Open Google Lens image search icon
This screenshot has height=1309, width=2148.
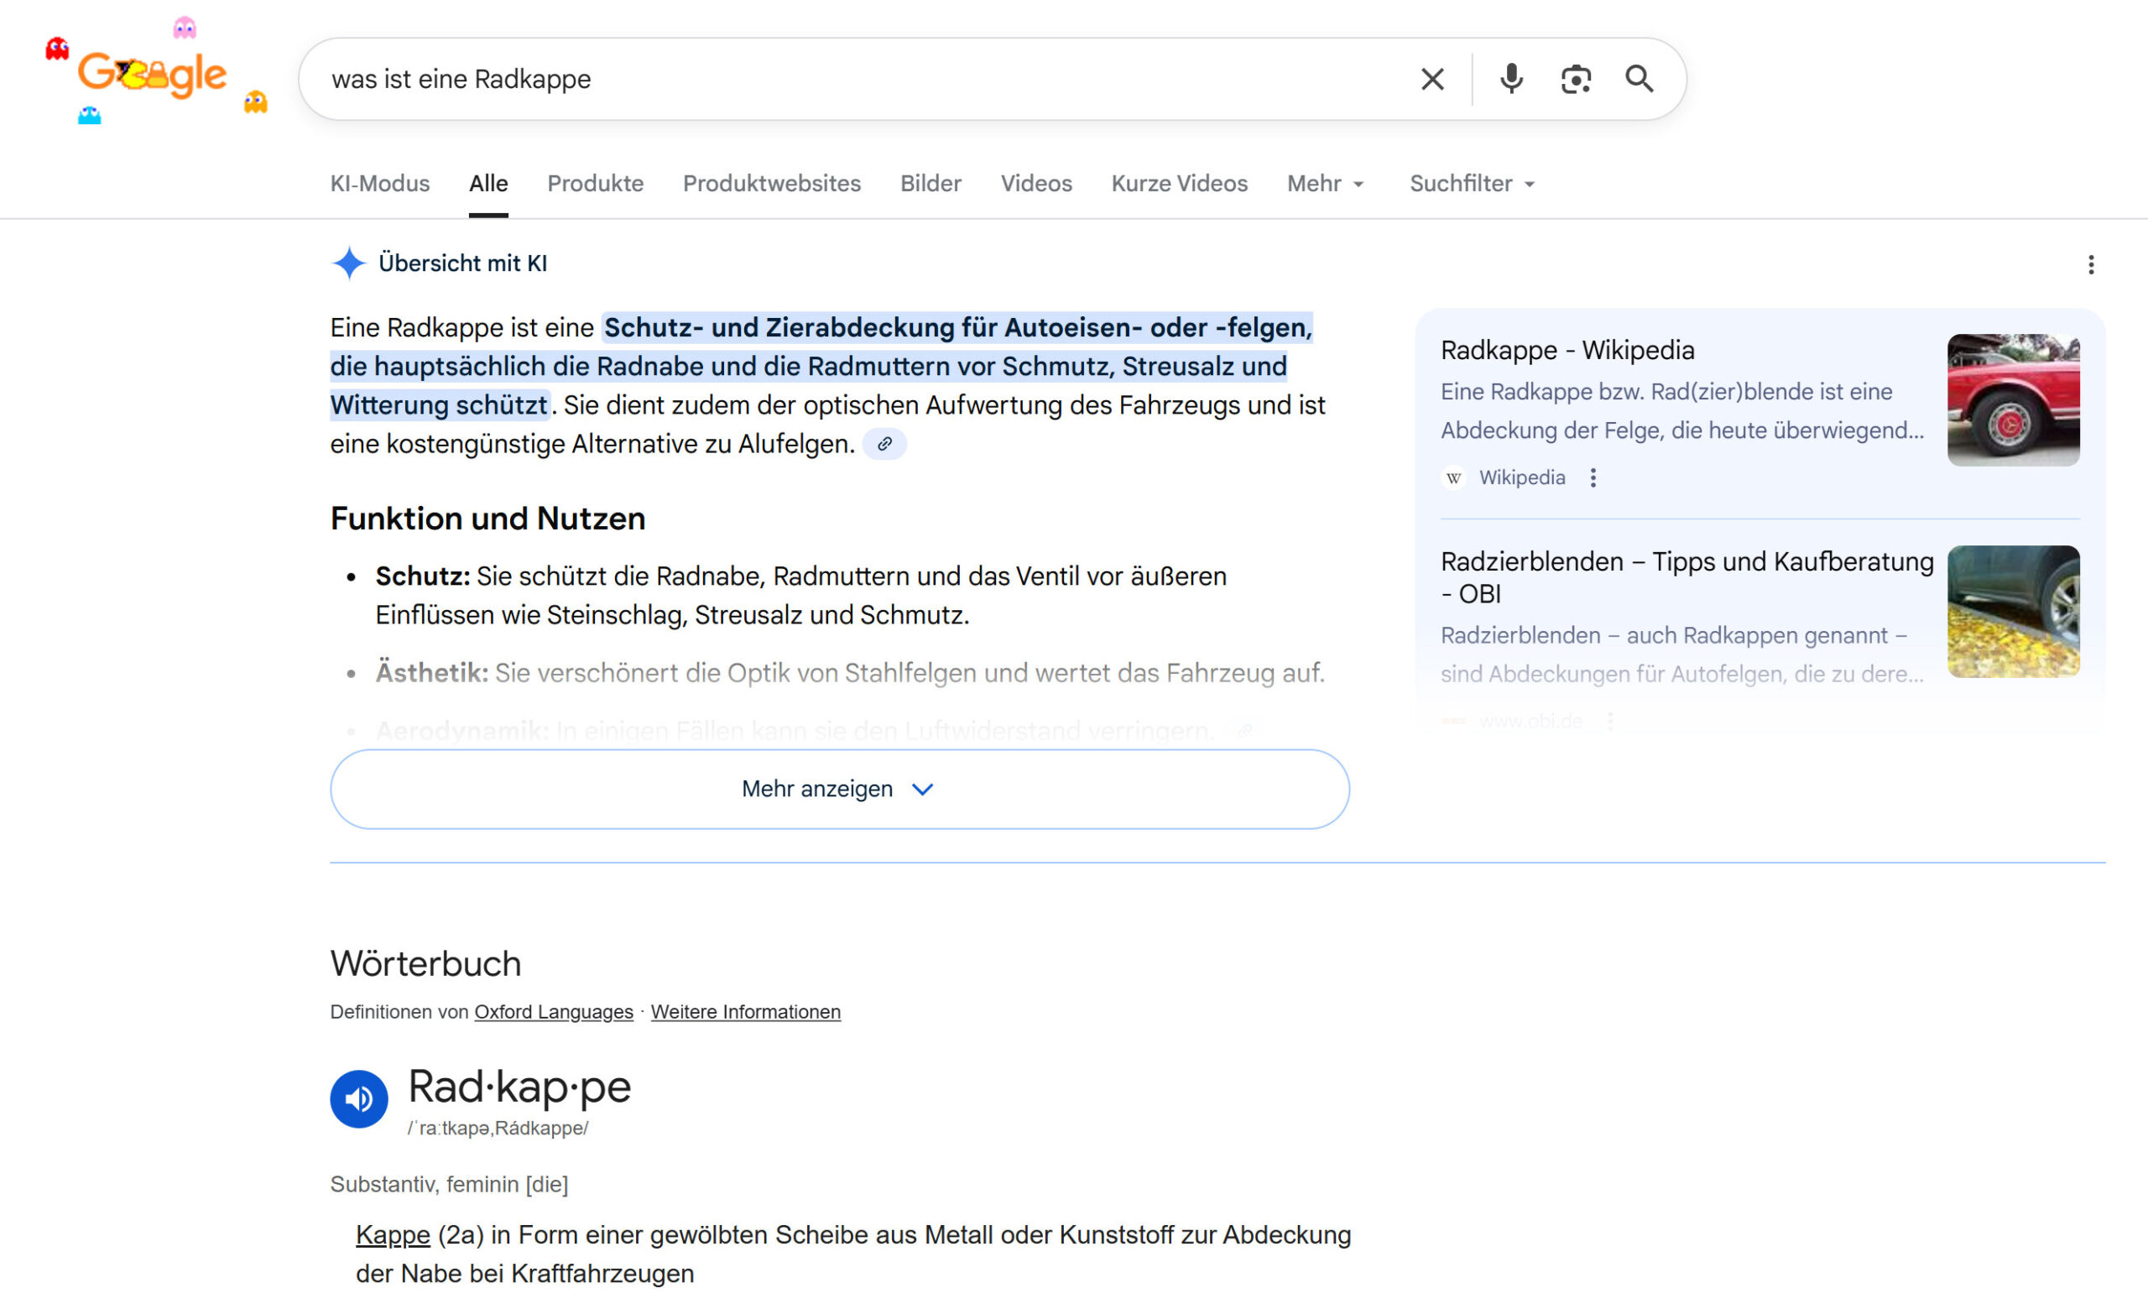1575,80
